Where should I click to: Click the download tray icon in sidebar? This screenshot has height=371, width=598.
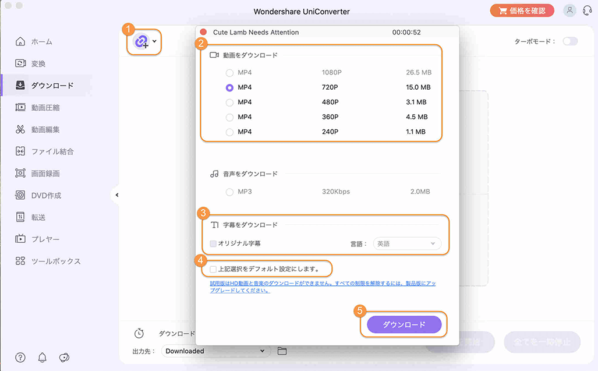point(20,85)
